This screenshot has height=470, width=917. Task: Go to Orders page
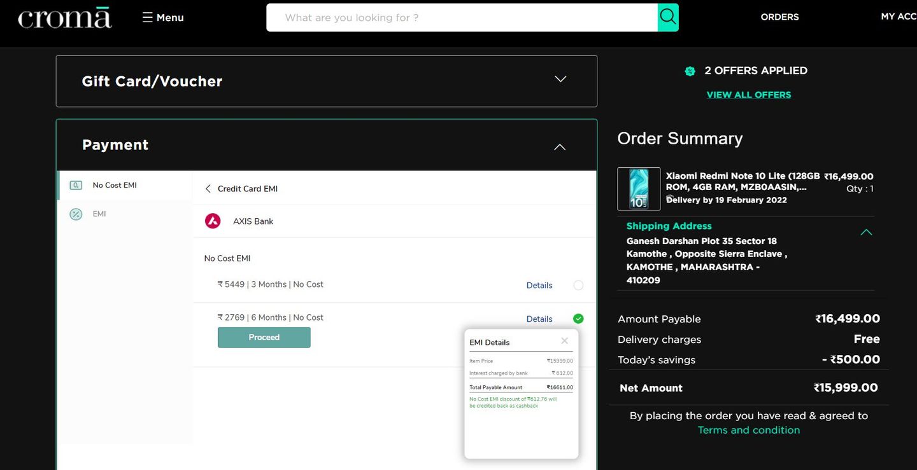coord(779,17)
